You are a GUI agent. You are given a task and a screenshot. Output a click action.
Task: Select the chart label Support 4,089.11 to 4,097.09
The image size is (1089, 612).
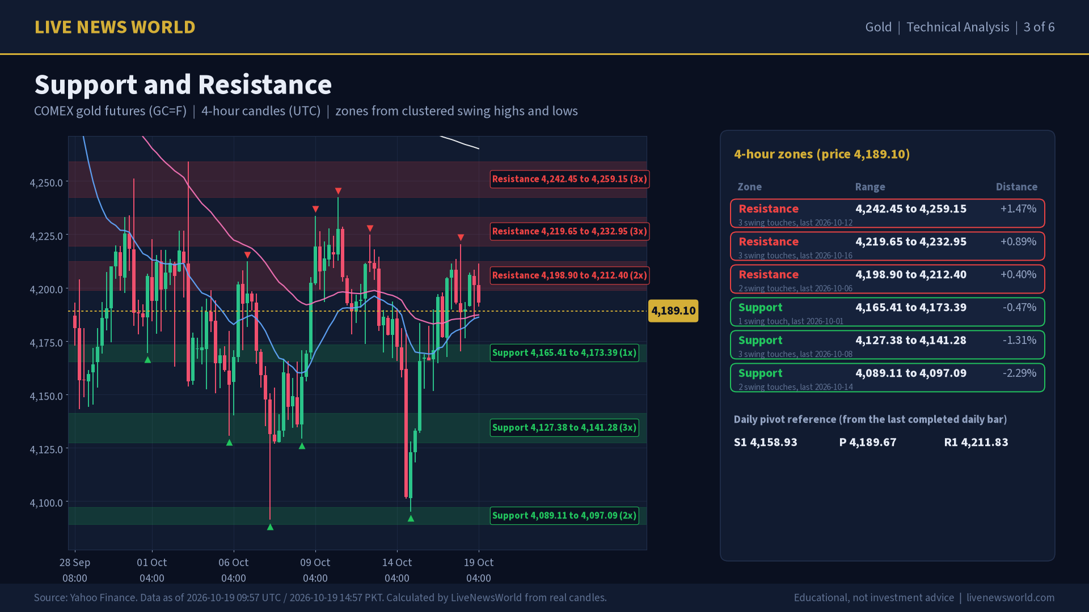click(564, 516)
